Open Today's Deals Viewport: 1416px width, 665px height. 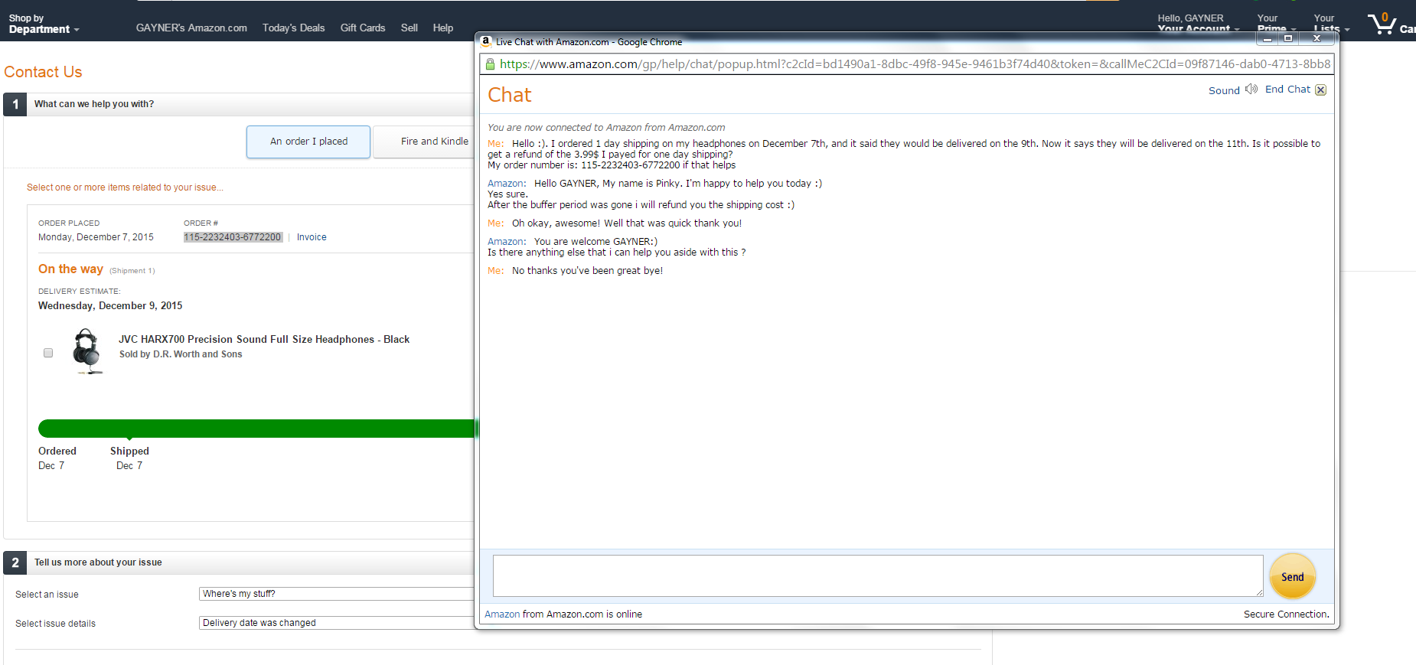(293, 28)
